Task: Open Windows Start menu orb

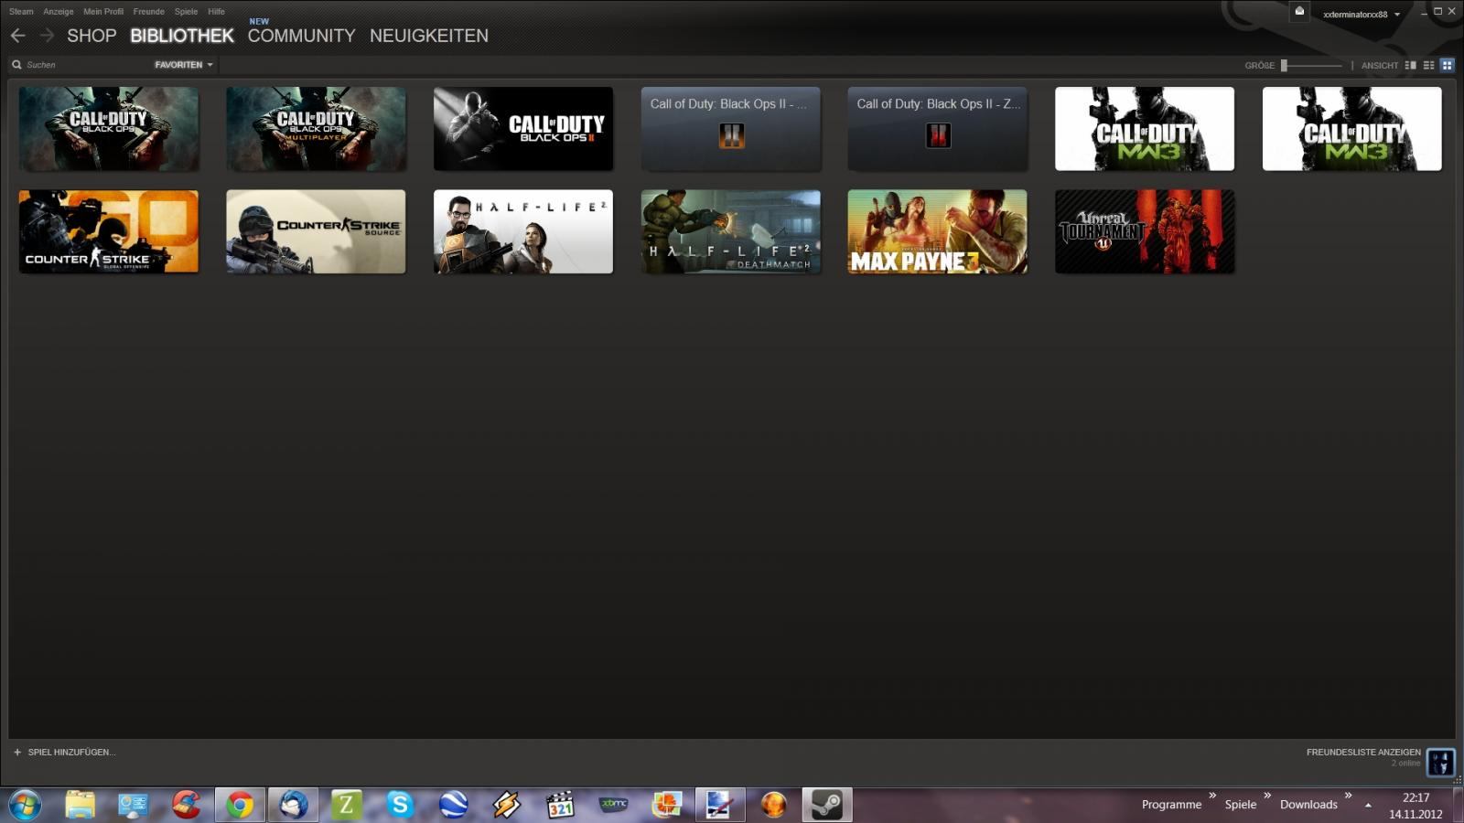Action: (x=25, y=805)
